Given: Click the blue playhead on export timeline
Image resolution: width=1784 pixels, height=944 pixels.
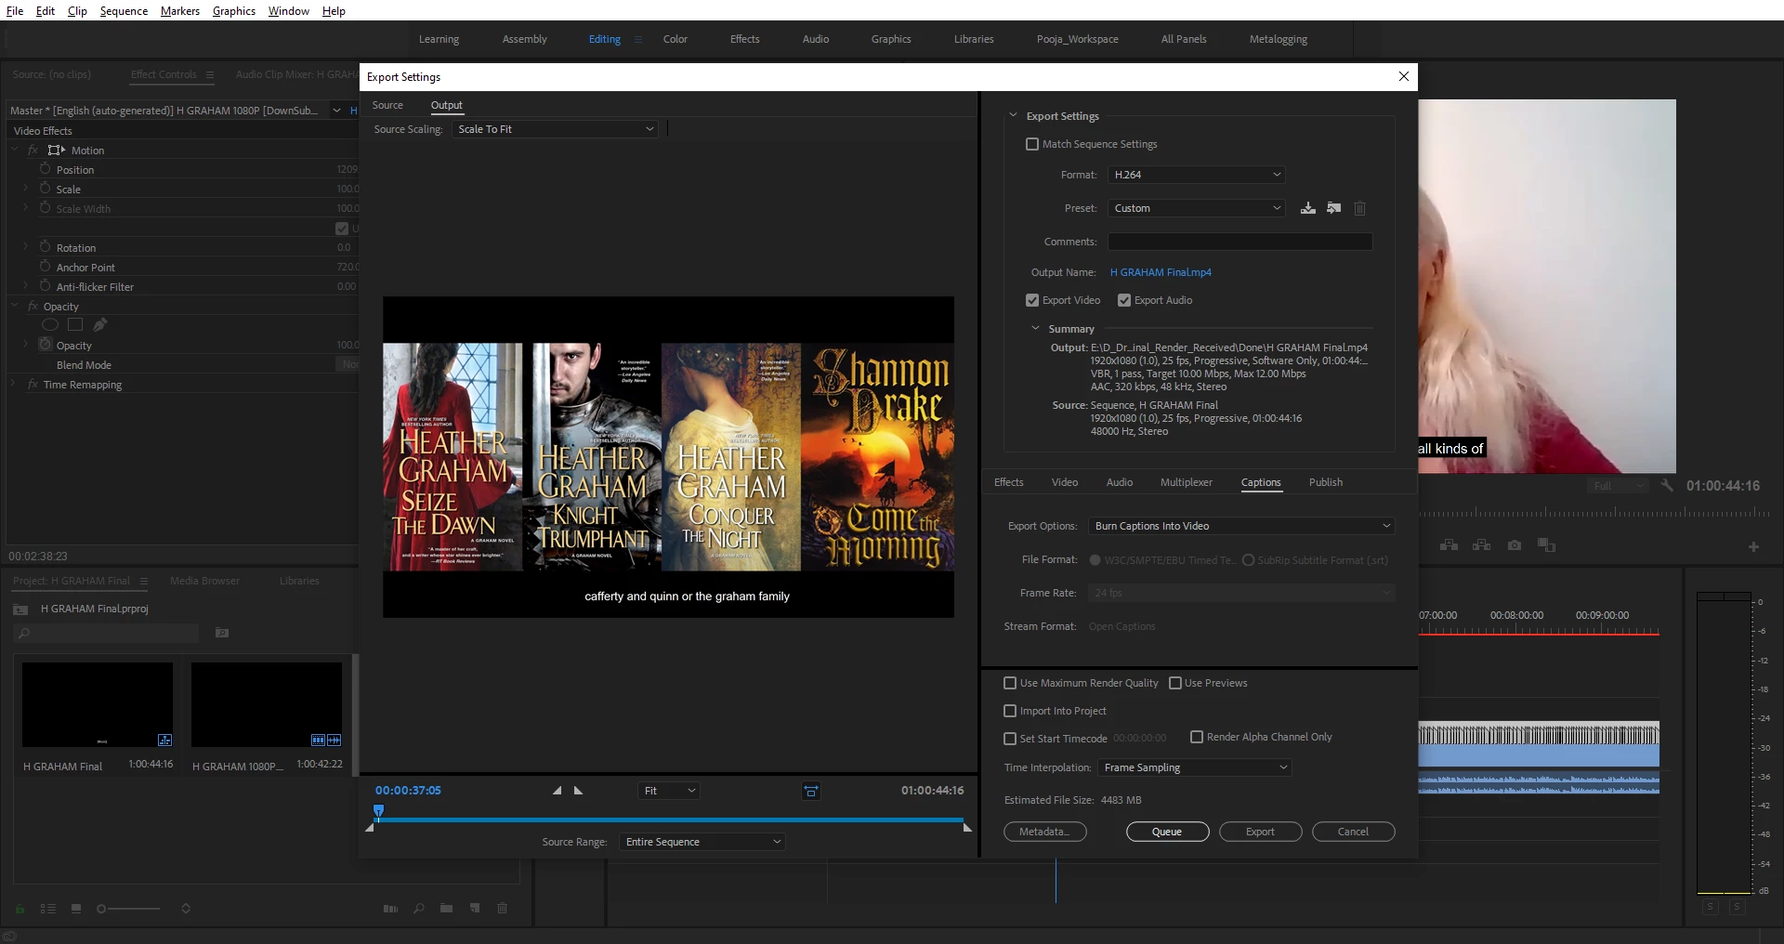Looking at the screenshot, I should [x=378, y=812].
